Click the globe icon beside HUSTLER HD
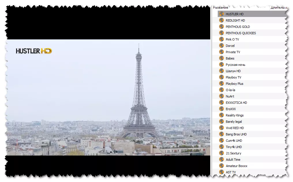The height and width of the screenshot is (182, 293). (221, 14)
